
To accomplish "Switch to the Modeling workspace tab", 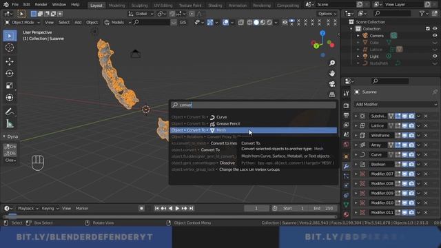I will (116, 6).
